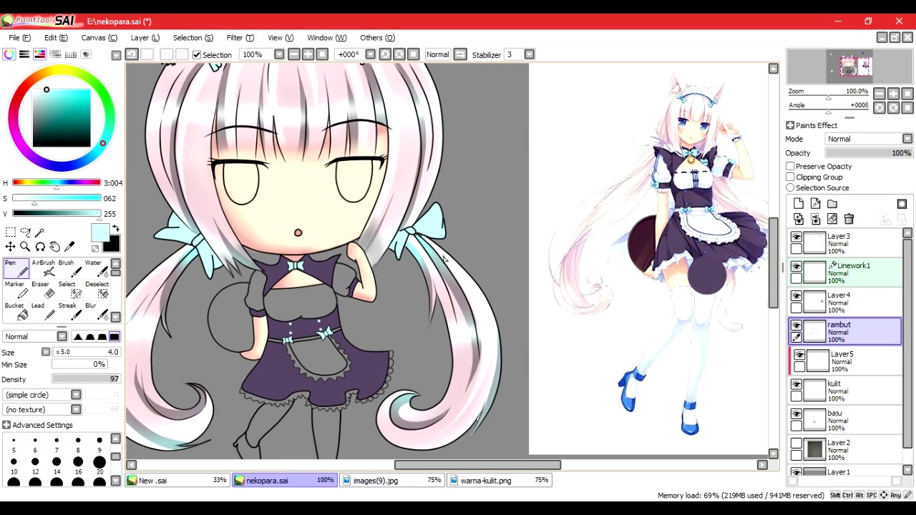The image size is (916, 515).
Task: Expand Paints Effect section
Action: pos(790,125)
